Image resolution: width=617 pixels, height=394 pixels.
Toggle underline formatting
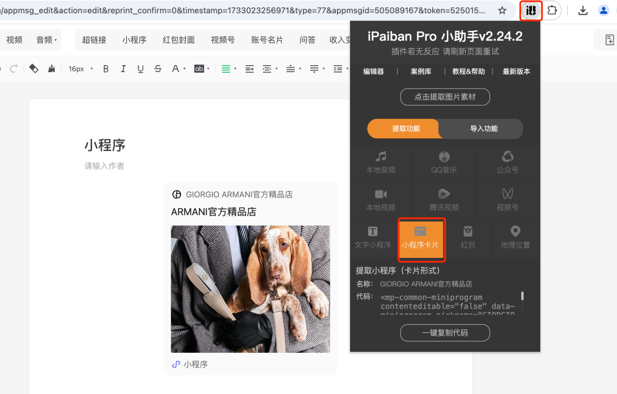point(141,69)
